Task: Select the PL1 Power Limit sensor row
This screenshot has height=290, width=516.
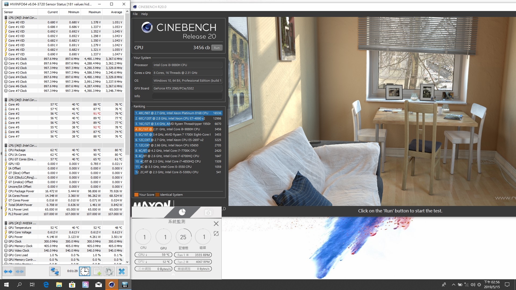Action: click(x=63, y=209)
